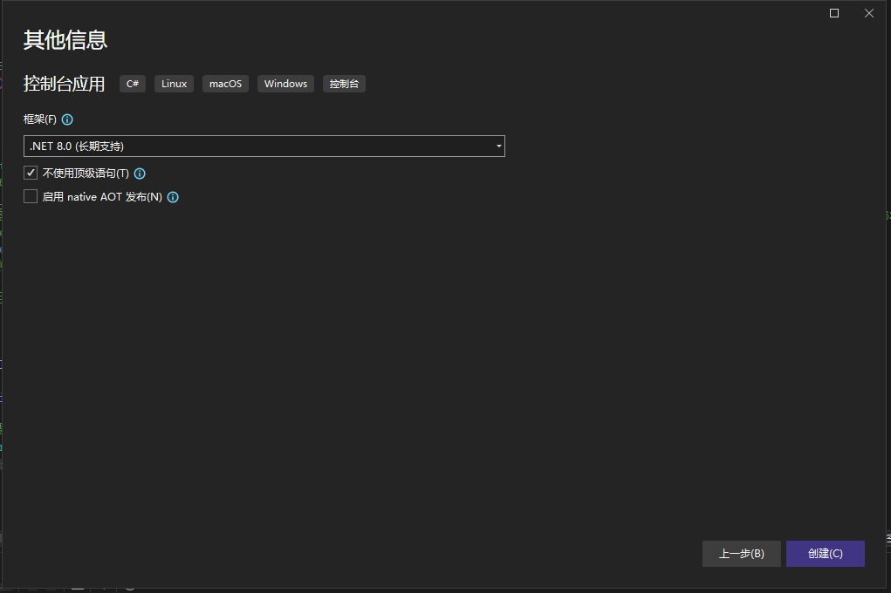Click the macOS platform tag
Image resolution: width=891 pixels, height=593 pixels.
(x=225, y=84)
